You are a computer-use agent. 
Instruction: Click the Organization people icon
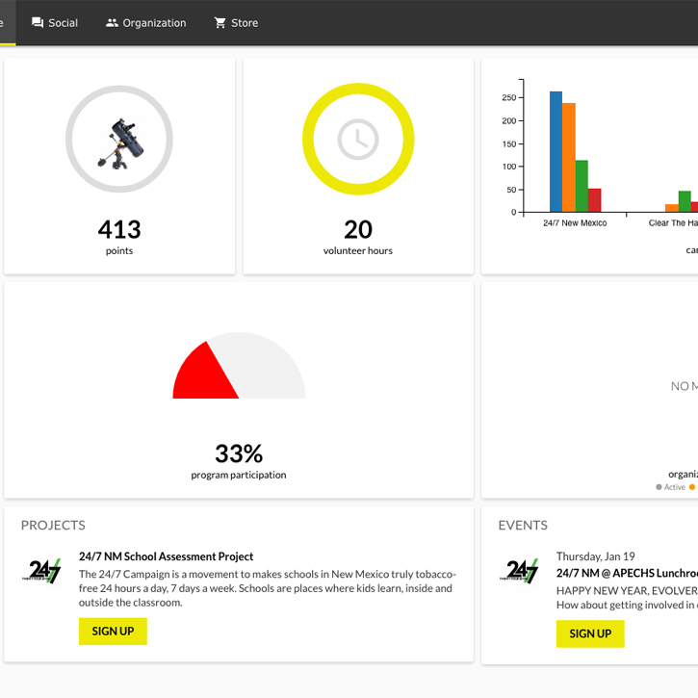(112, 23)
